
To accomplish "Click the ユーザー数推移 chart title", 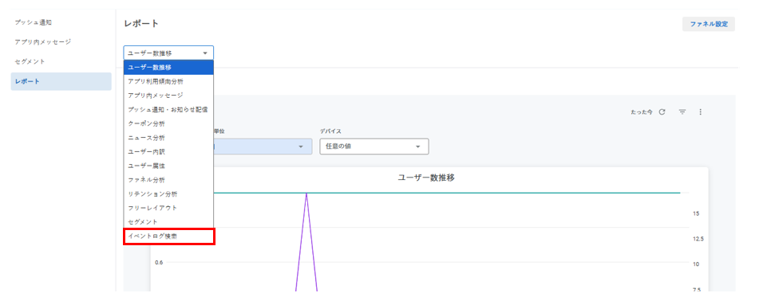I will [426, 178].
